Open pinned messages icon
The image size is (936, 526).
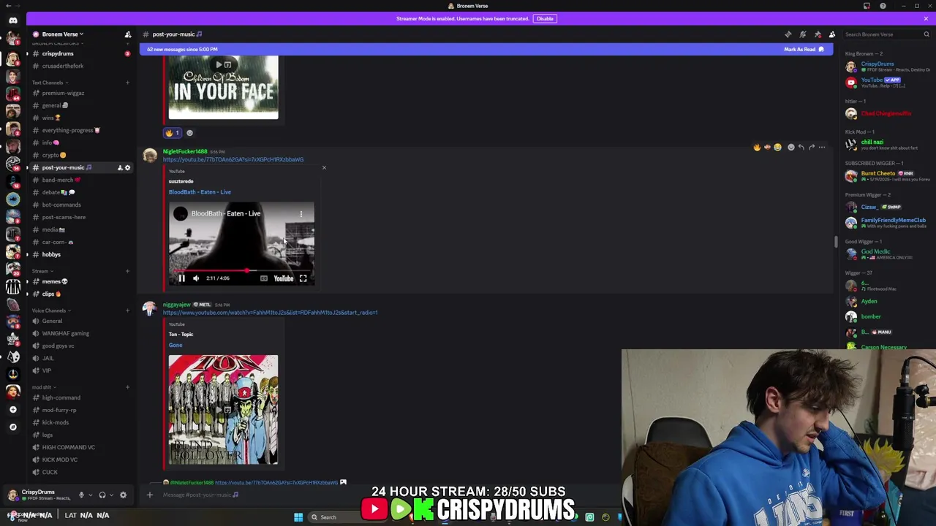(818, 34)
